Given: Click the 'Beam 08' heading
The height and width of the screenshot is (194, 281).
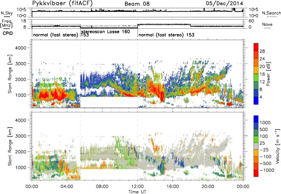Looking at the screenshot, I should coord(137,4).
